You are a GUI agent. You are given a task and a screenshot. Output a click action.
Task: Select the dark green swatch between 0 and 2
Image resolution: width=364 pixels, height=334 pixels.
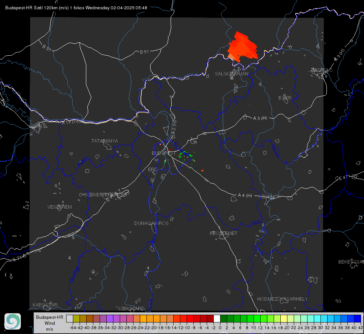[x=223, y=318]
